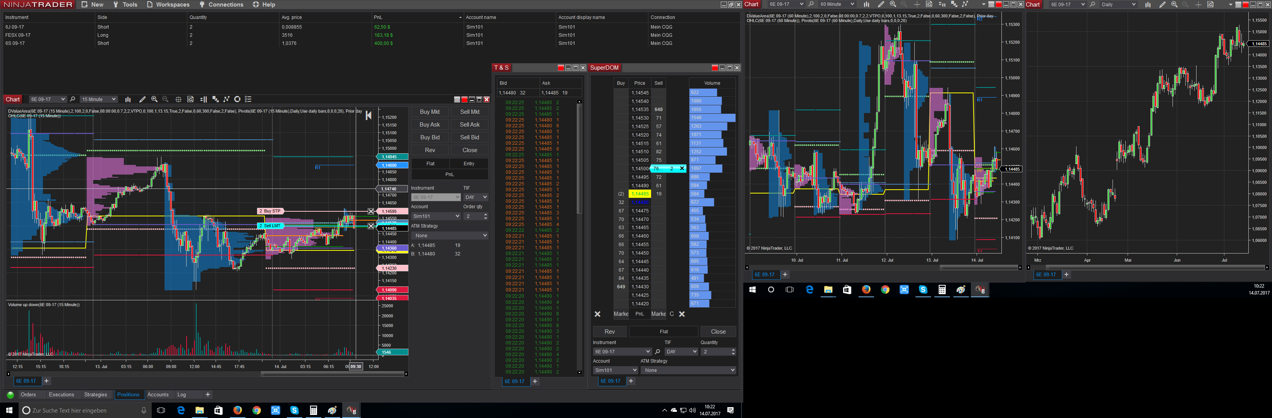Viewport: 1272px width, 418px height.
Task: Click Buy Ask in Chart Trader
Action: (430, 125)
